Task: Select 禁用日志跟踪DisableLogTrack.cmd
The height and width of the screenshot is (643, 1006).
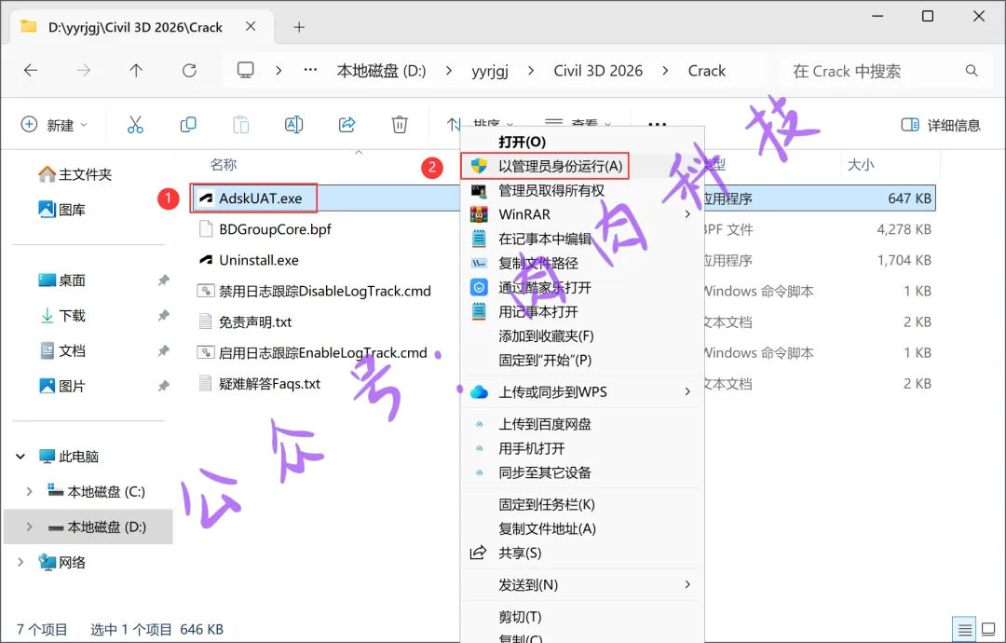Action: coord(325,291)
